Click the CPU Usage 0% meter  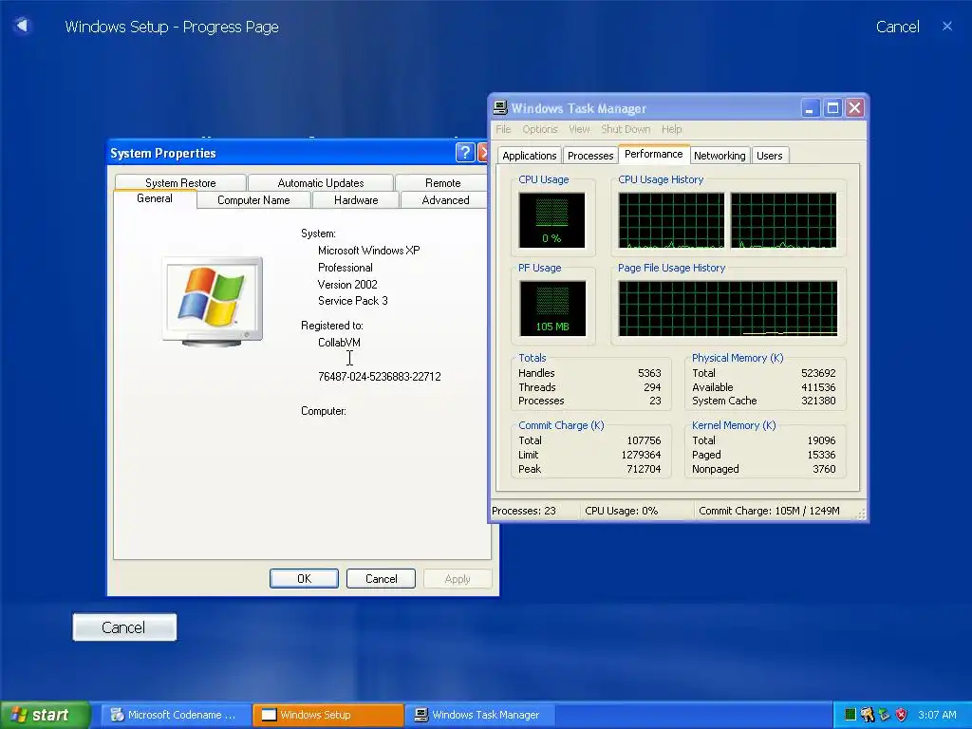(x=551, y=220)
